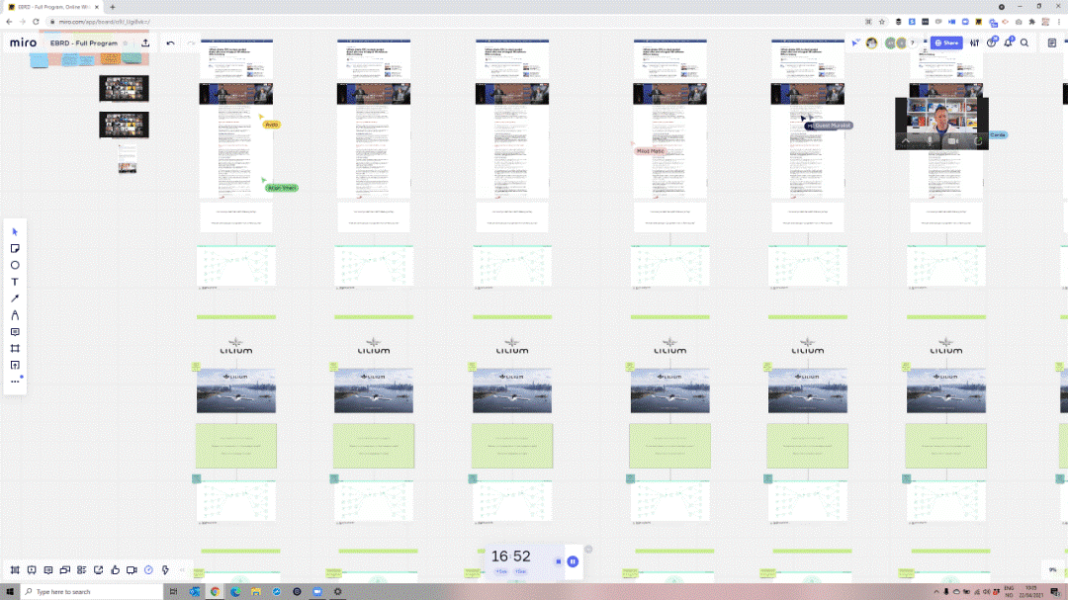Screen dimensions: 1068x600
Task: Collapse the bottom toolbar with the chevron
Action: (x=179, y=570)
